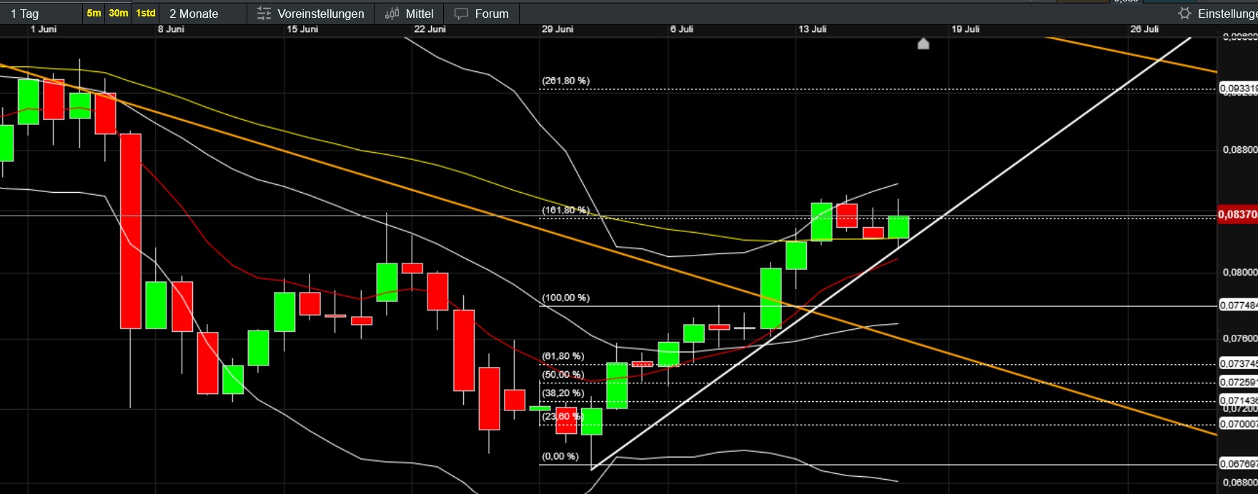The image size is (1258, 494).
Task: Click the '1 Juni' date label
Action: 44,29
